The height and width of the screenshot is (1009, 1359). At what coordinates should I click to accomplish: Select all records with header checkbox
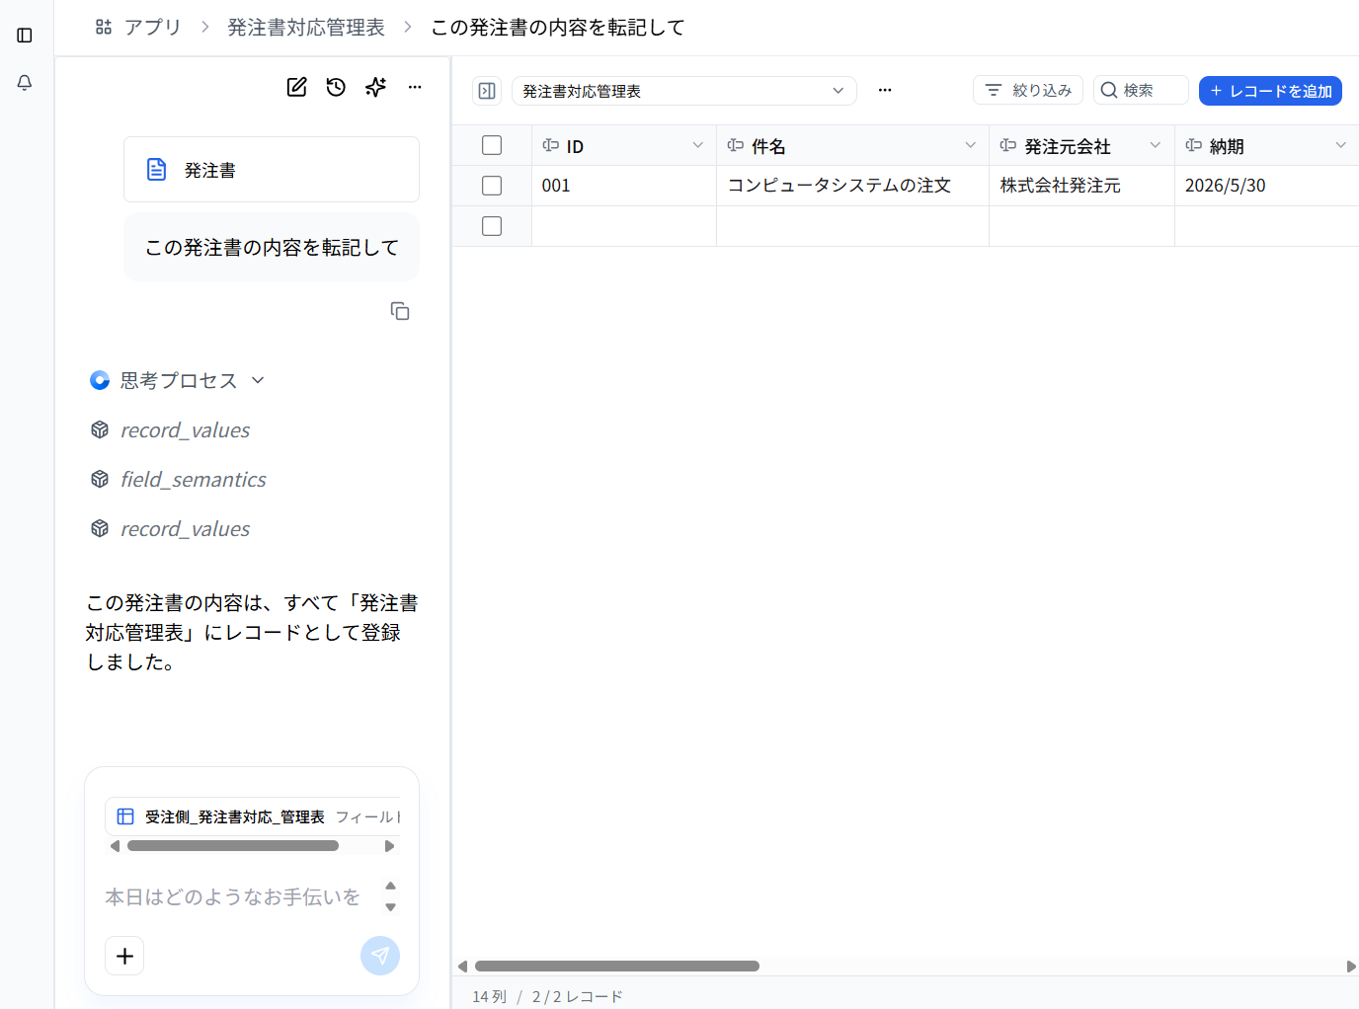point(492,145)
